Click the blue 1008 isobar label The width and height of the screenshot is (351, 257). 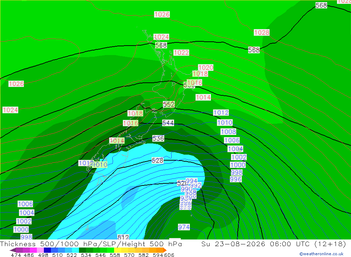pyautogui.click(x=228, y=132)
